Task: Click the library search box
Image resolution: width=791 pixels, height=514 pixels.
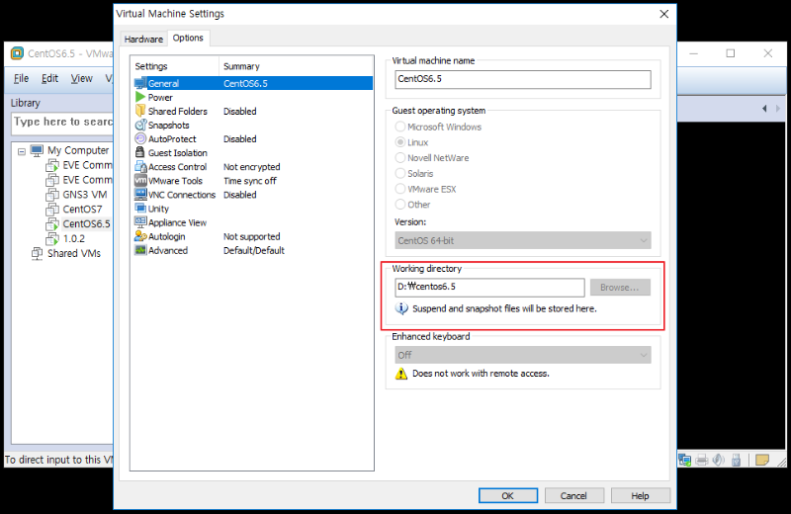Action: tap(62, 123)
